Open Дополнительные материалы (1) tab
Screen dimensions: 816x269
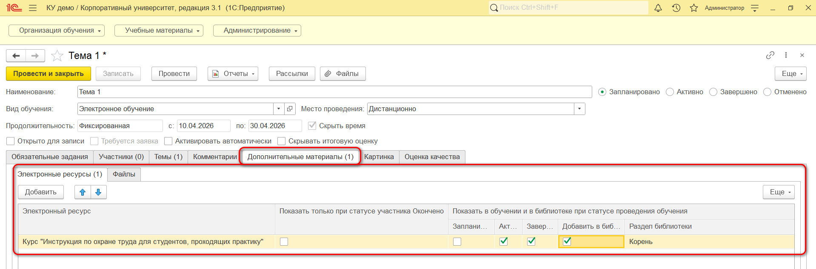[300, 157]
